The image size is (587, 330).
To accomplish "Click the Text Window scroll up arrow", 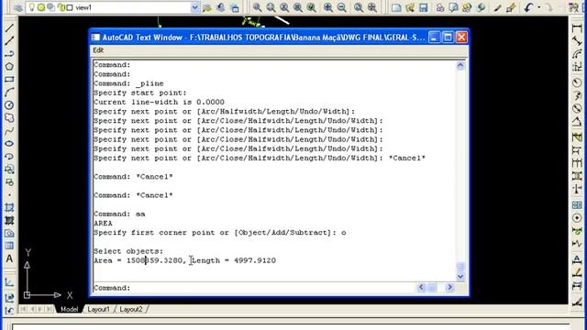I will click(460, 65).
